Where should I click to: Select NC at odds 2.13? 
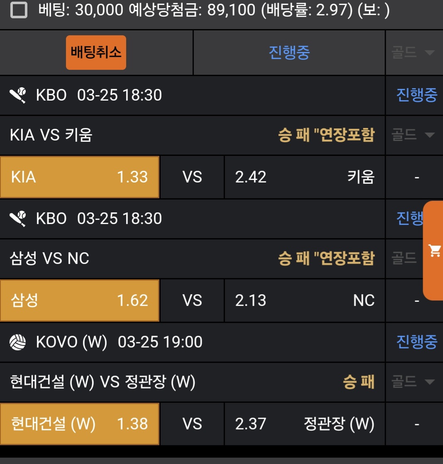[305, 300]
